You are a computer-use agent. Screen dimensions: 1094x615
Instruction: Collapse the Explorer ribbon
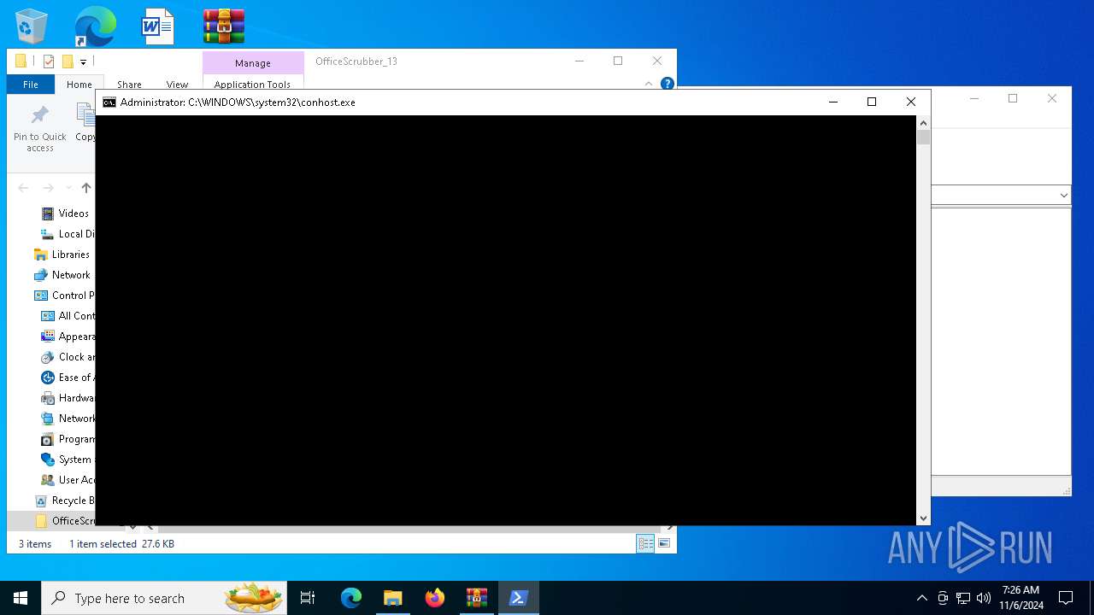[x=649, y=84]
